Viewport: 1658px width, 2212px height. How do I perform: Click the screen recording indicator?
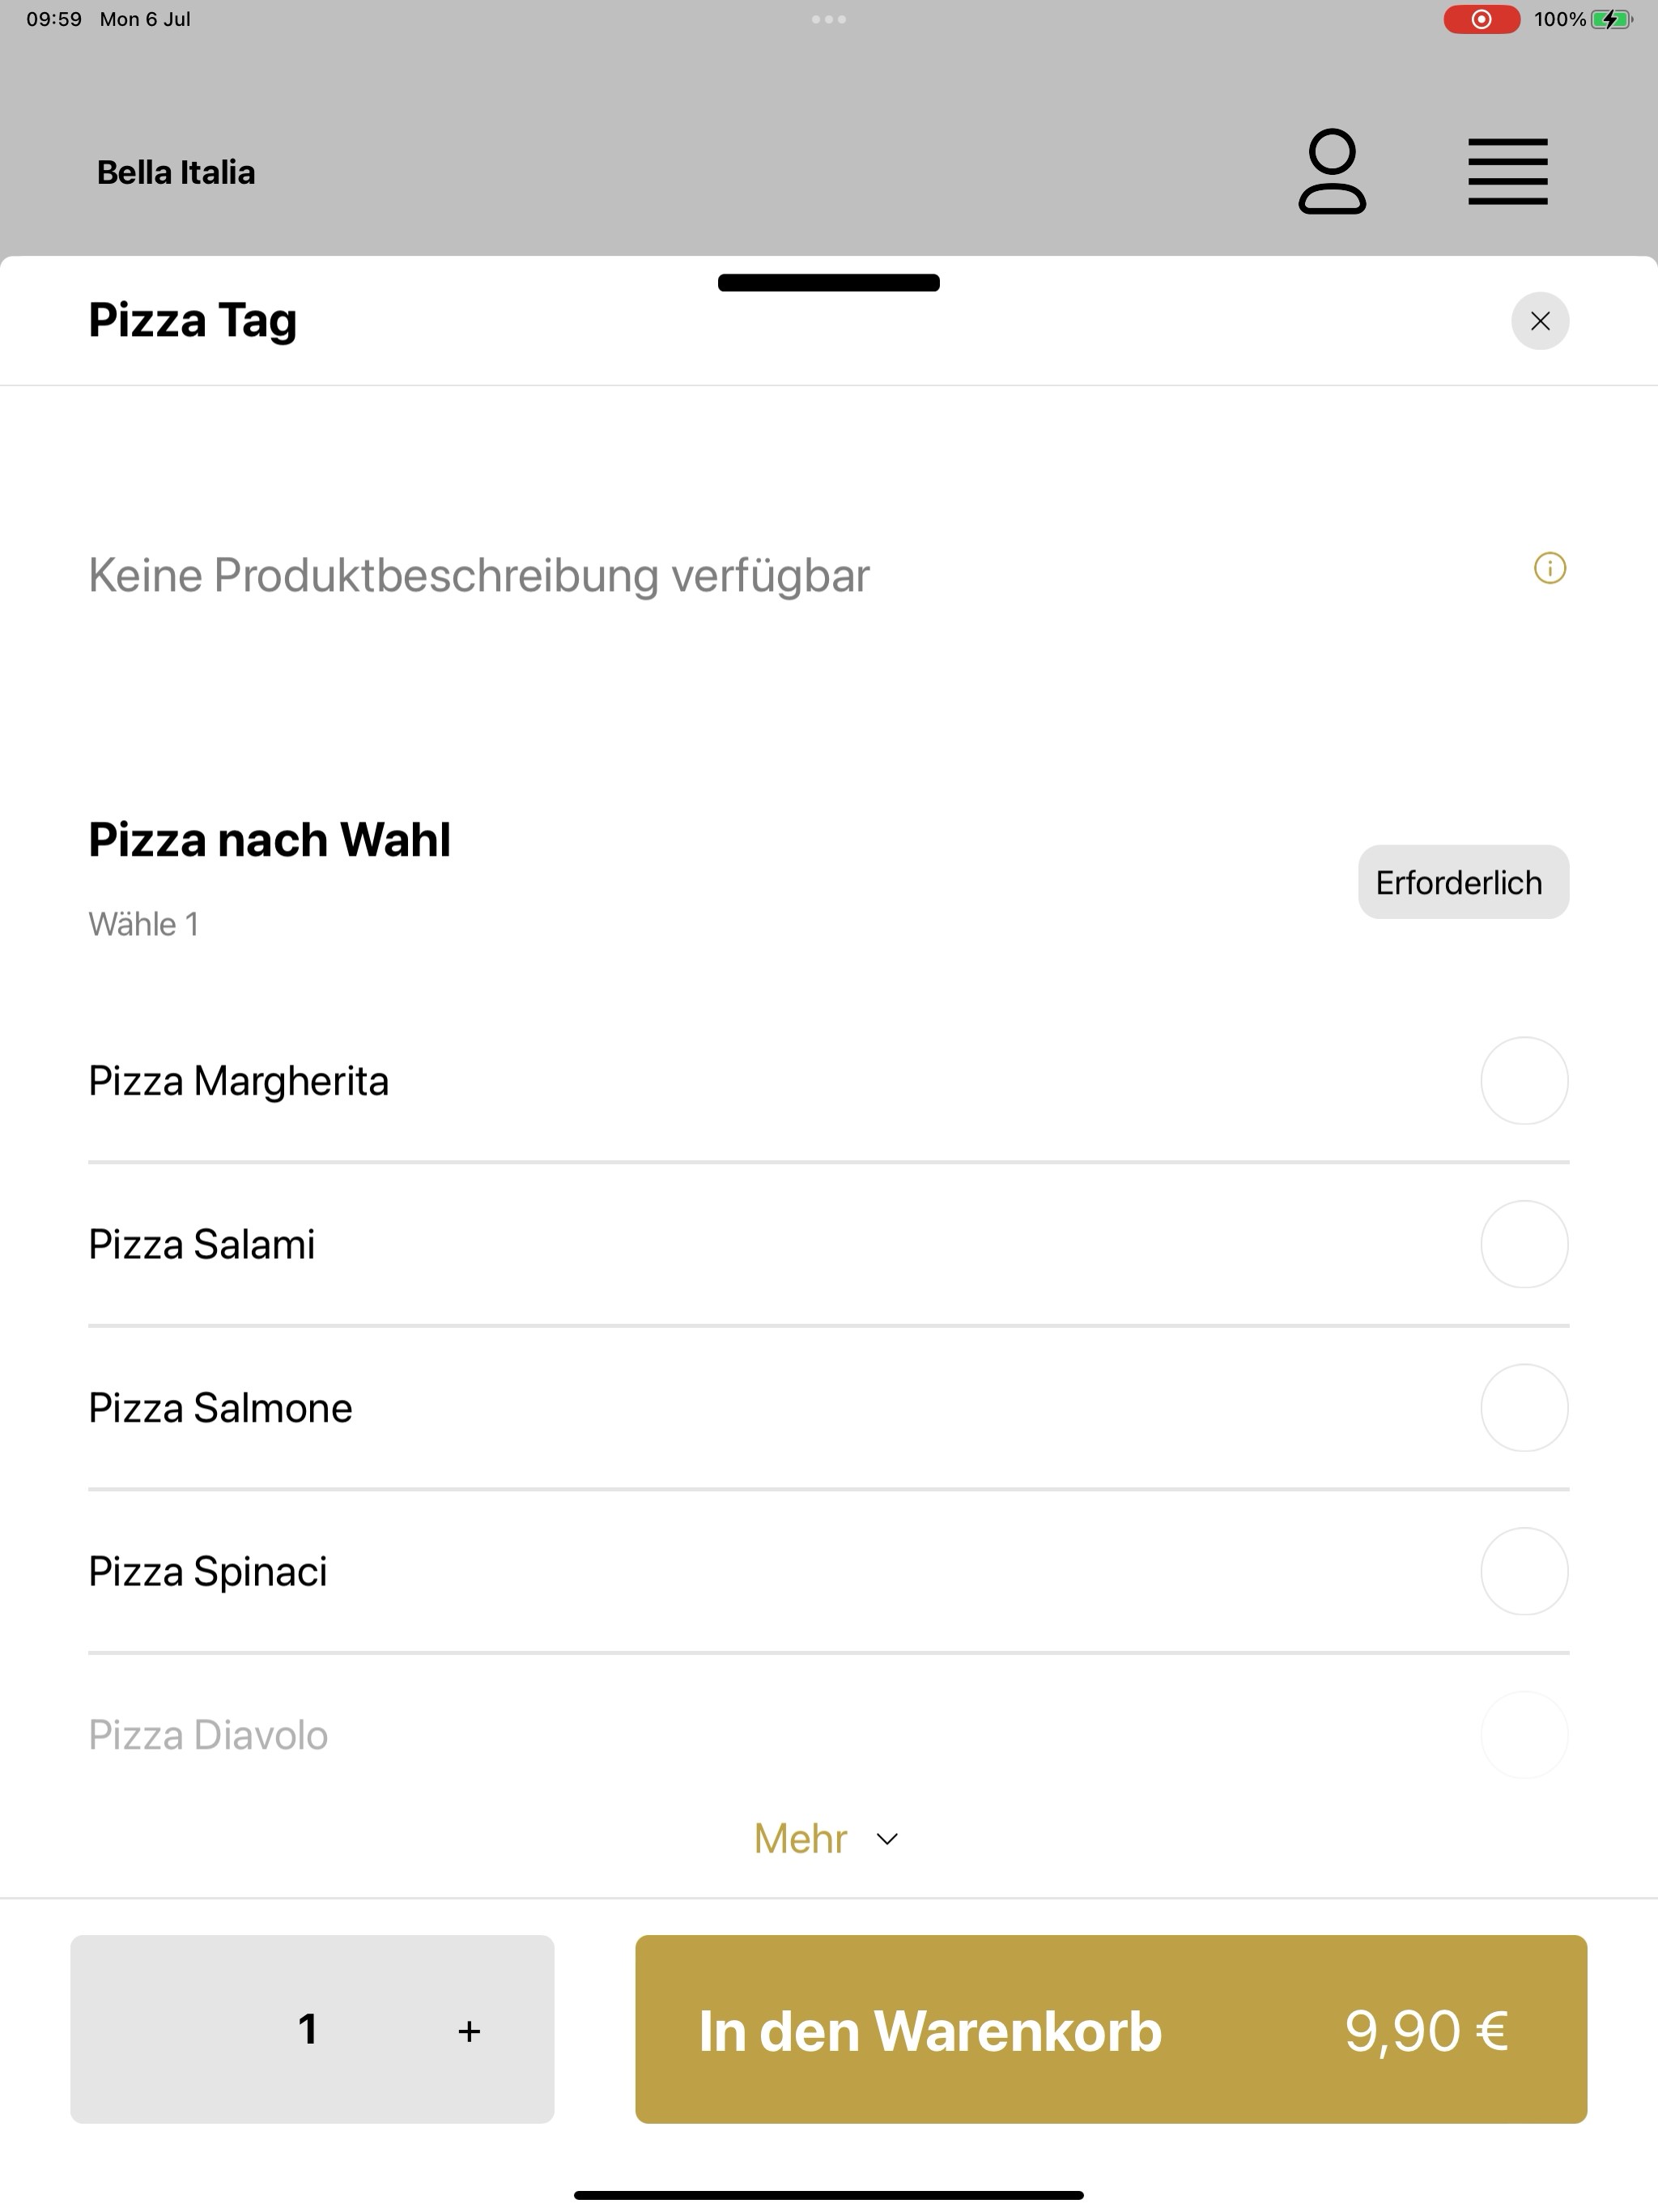click(1481, 19)
